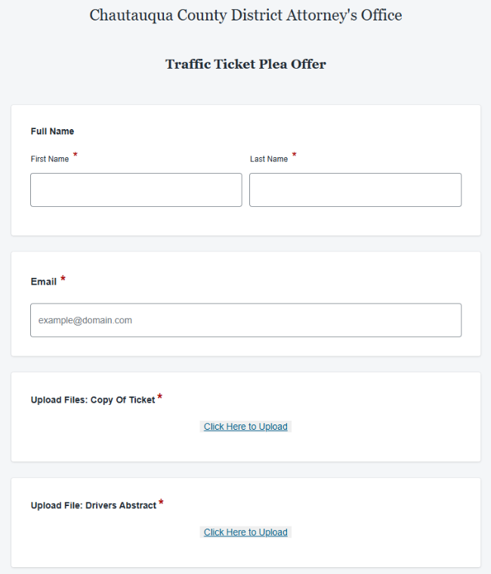
Task: Open upload link for Copy Of Ticket
Action: tap(246, 427)
